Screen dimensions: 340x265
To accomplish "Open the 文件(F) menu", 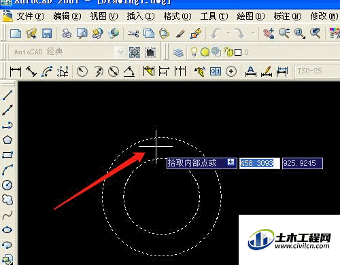I will click(x=31, y=16).
